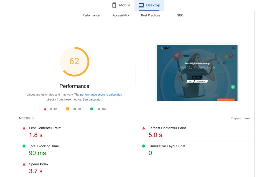Click the See calculator link
265x177 pixels.
(92, 99)
